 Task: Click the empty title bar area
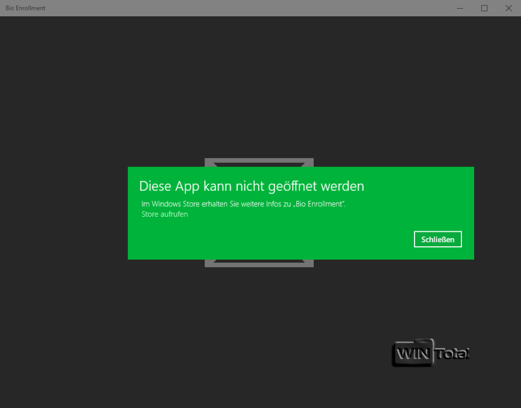pyautogui.click(x=232, y=8)
